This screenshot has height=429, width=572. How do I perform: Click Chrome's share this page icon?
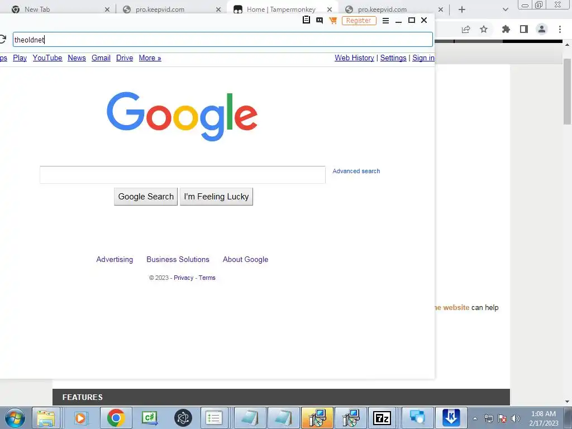coord(466,29)
